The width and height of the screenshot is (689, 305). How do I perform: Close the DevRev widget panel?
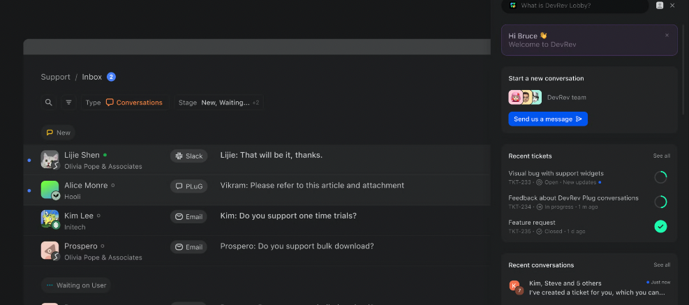click(x=672, y=6)
